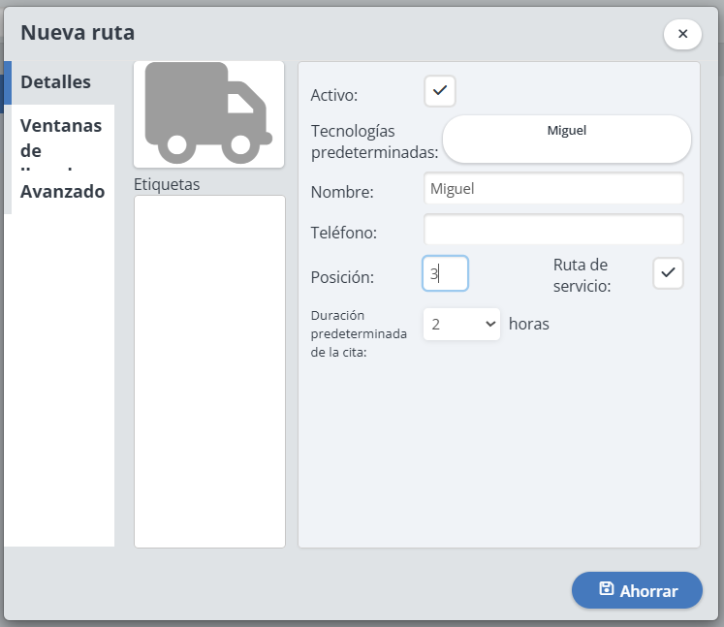Screen dimensions: 724x627
Task: Open the Ventanas de tab
Action: (x=59, y=138)
